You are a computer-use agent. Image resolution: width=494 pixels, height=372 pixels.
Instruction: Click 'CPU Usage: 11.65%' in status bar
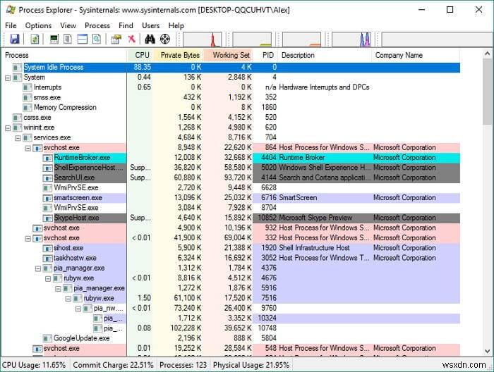[x=34, y=365]
